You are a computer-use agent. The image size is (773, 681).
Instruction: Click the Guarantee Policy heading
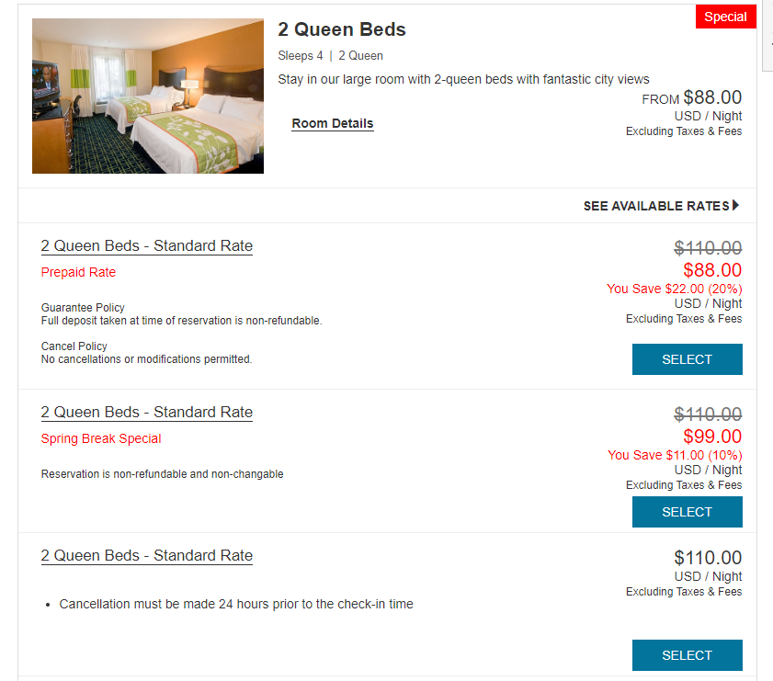pos(83,308)
